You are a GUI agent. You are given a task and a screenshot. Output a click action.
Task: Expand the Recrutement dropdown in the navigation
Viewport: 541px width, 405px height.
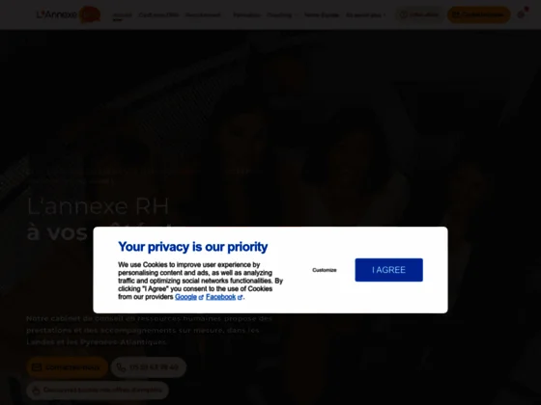[205, 14]
